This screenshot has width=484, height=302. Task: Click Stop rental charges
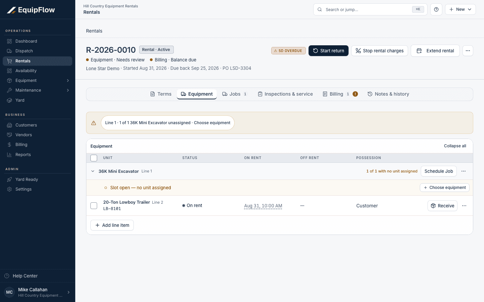coord(379,51)
